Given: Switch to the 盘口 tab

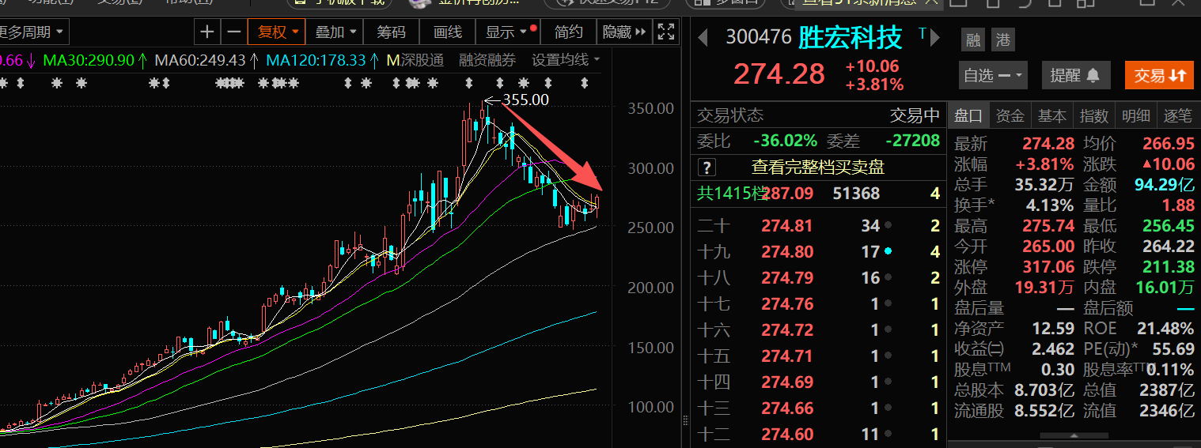Looking at the screenshot, I should tap(968, 116).
